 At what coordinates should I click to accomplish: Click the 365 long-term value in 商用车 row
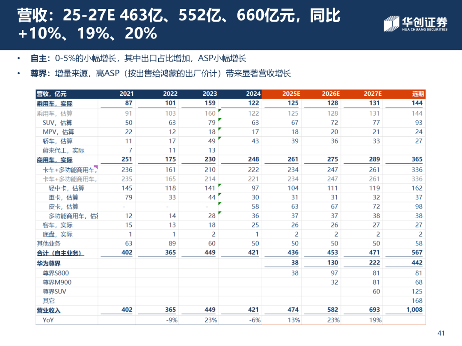tap(417, 159)
